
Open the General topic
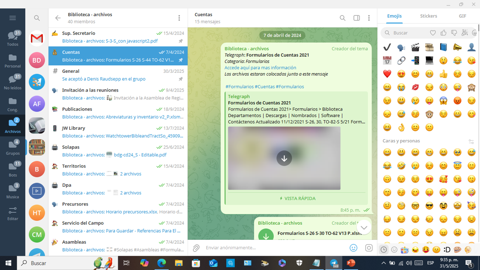(x=118, y=75)
